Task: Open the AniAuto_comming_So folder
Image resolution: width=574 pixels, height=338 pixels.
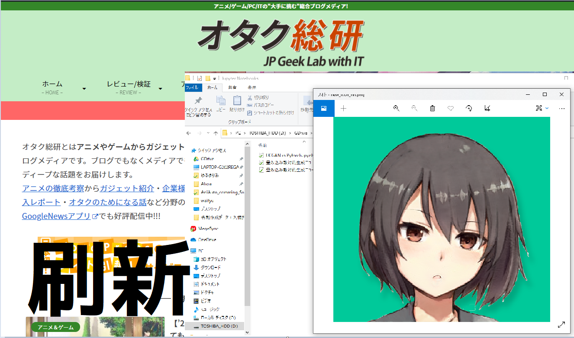Action: point(219,192)
